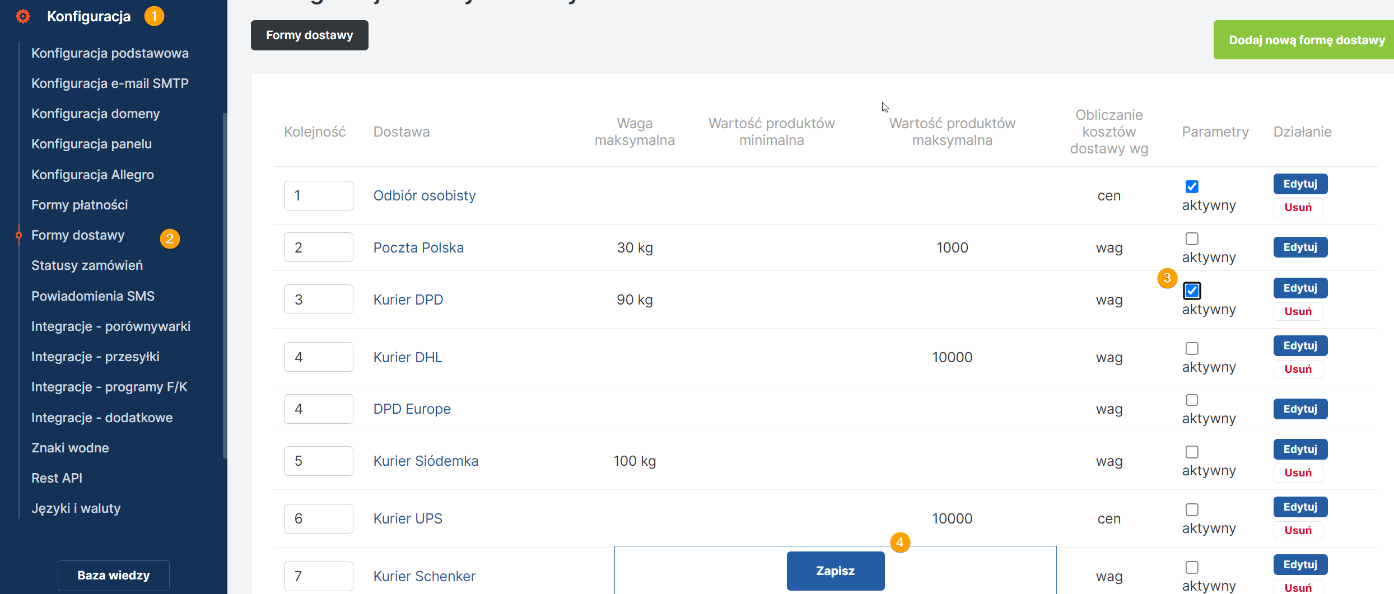Image resolution: width=1394 pixels, height=594 pixels.
Task: Enable the aktywny checkbox for Kurier UPS
Action: pos(1192,509)
